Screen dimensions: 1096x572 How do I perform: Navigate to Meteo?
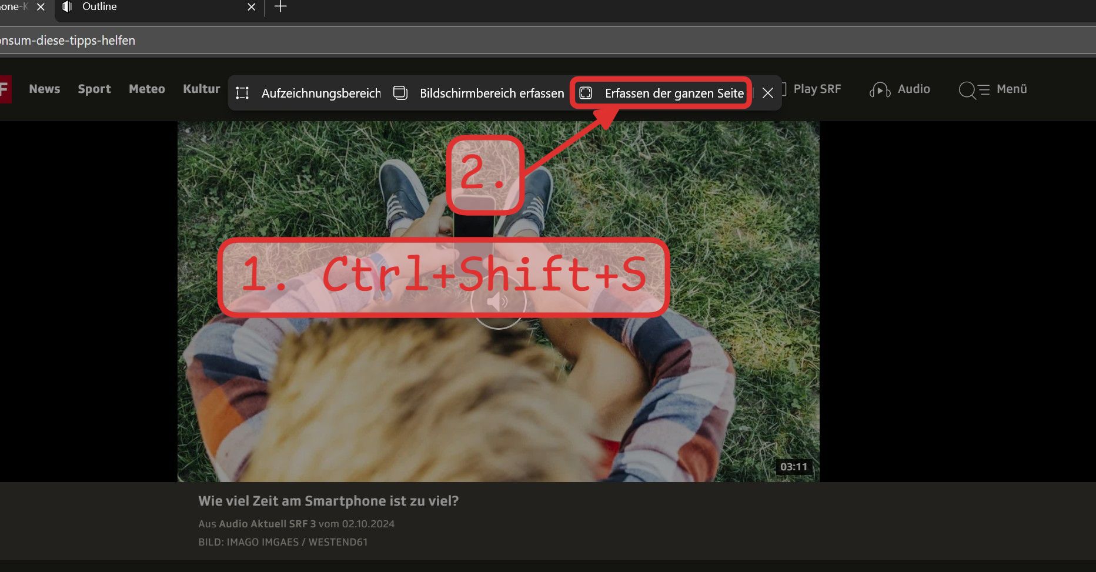147,89
